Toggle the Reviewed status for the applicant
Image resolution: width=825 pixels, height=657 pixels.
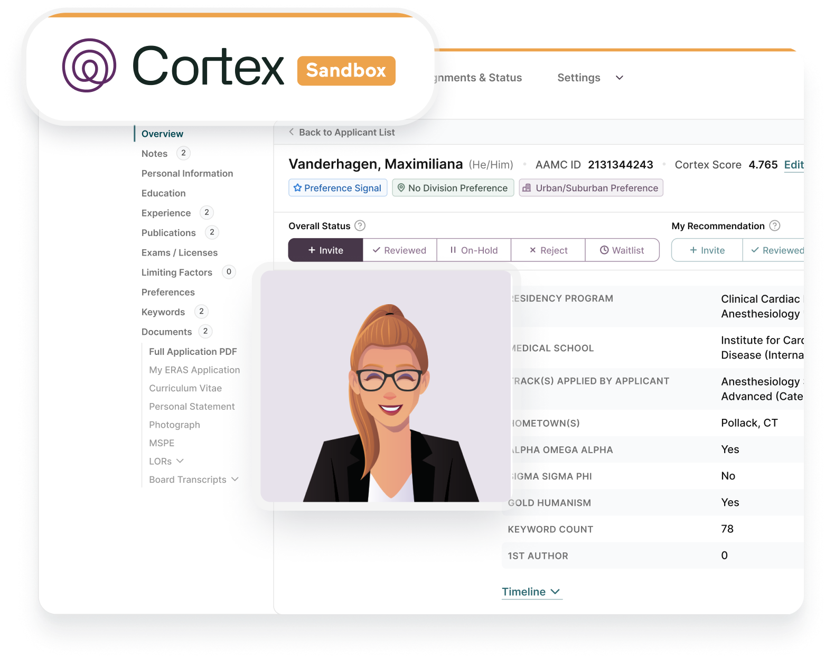tap(400, 250)
